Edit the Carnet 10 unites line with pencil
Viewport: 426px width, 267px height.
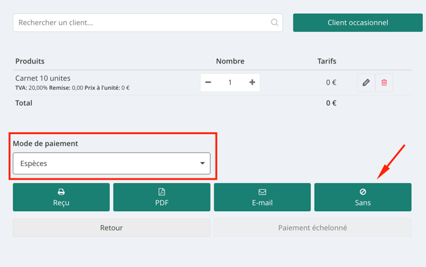click(x=366, y=83)
